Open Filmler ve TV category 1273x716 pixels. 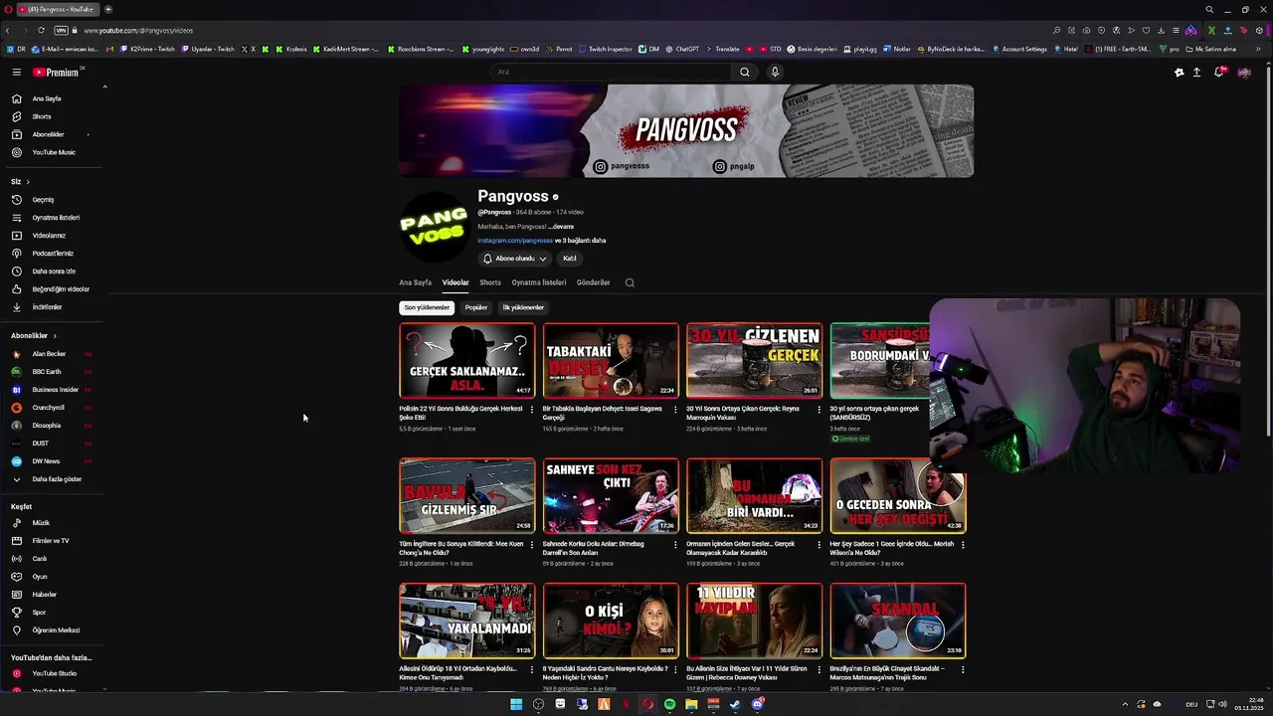click(52, 541)
